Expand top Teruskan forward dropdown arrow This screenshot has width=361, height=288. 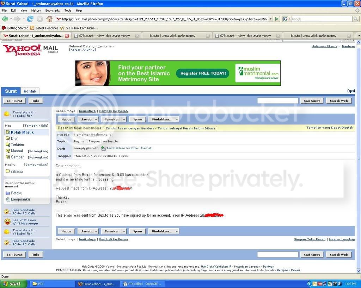click(x=124, y=120)
